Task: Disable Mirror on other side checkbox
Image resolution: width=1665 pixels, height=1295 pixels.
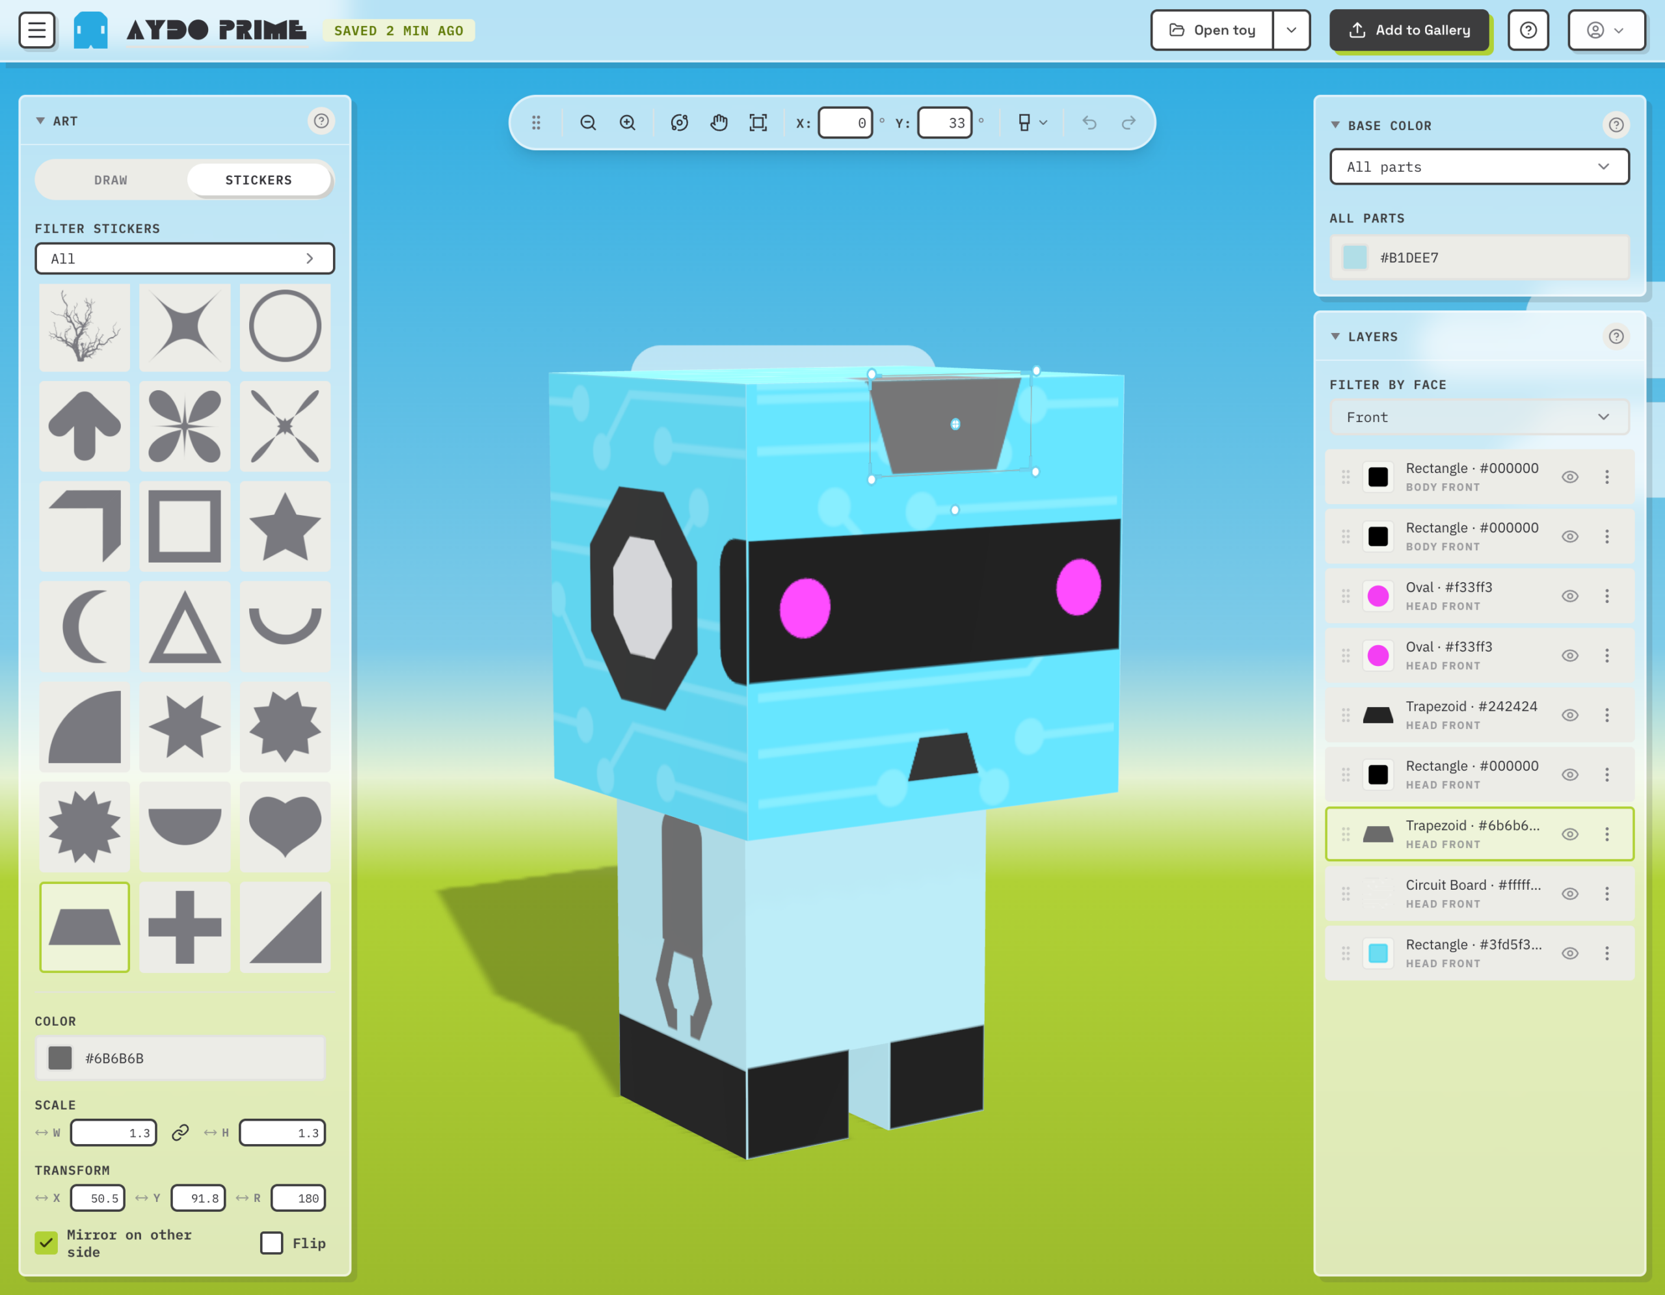Action: click(47, 1243)
